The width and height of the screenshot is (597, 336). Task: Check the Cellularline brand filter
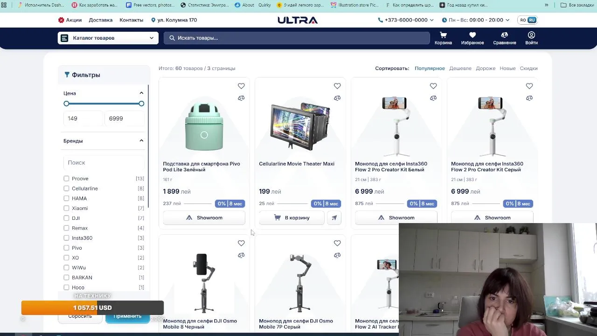click(66, 189)
